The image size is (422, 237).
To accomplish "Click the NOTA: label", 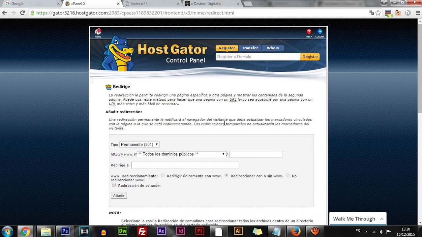I will coord(115,213).
